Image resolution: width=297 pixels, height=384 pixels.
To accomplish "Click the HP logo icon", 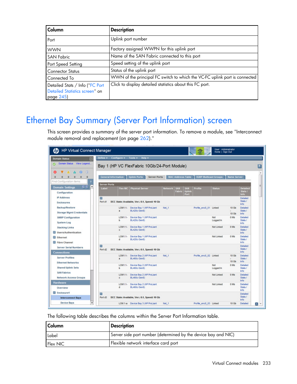I will tap(56, 151).
